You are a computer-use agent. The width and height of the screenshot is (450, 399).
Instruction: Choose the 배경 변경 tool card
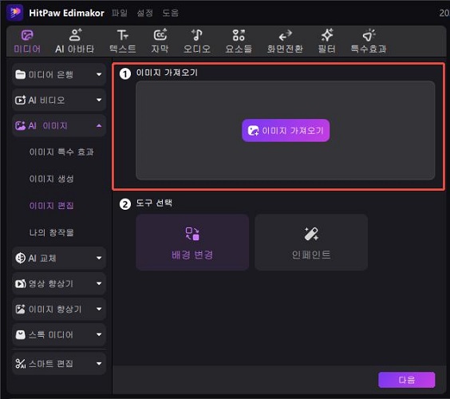point(192,243)
